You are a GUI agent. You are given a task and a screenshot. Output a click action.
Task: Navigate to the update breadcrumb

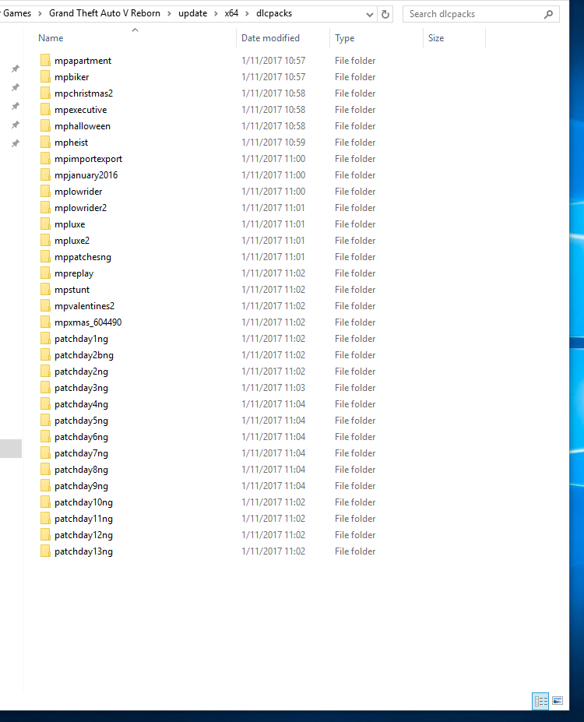pos(193,13)
